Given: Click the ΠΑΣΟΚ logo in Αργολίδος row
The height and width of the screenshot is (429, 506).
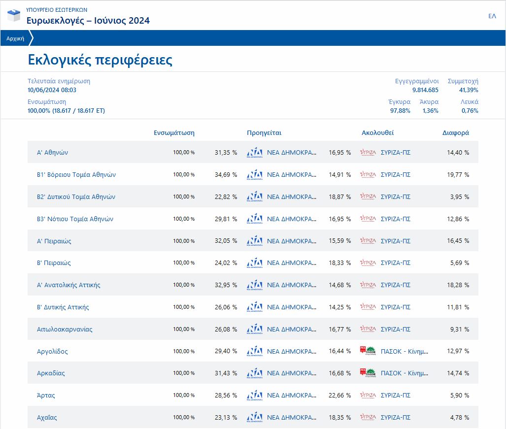Looking at the screenshot, I should [x=368, y=351].
